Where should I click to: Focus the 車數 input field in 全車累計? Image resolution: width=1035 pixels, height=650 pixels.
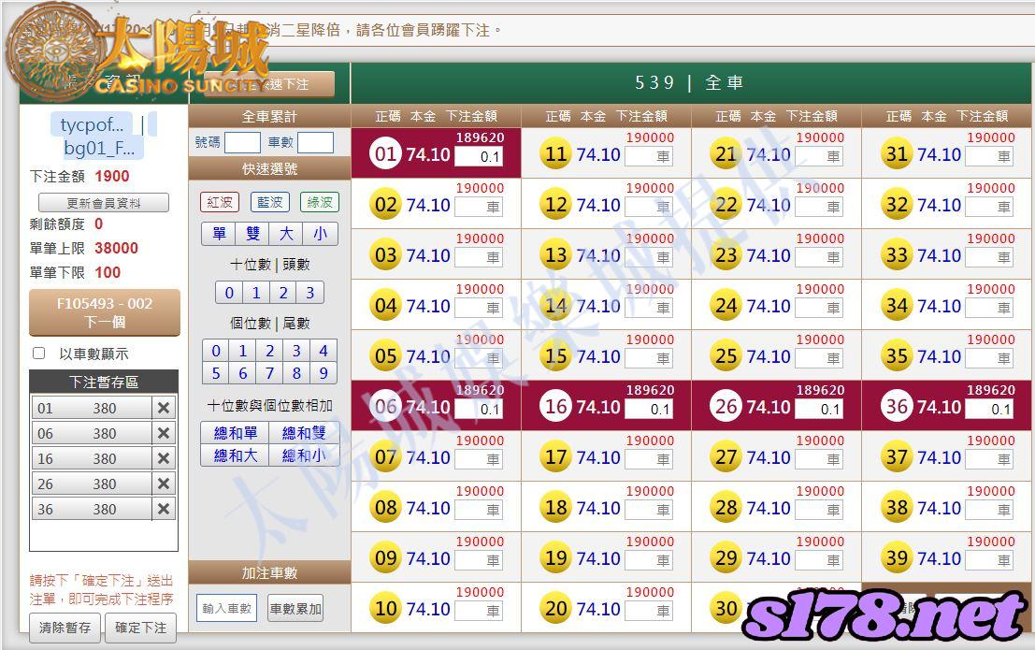tap(315, 143)
